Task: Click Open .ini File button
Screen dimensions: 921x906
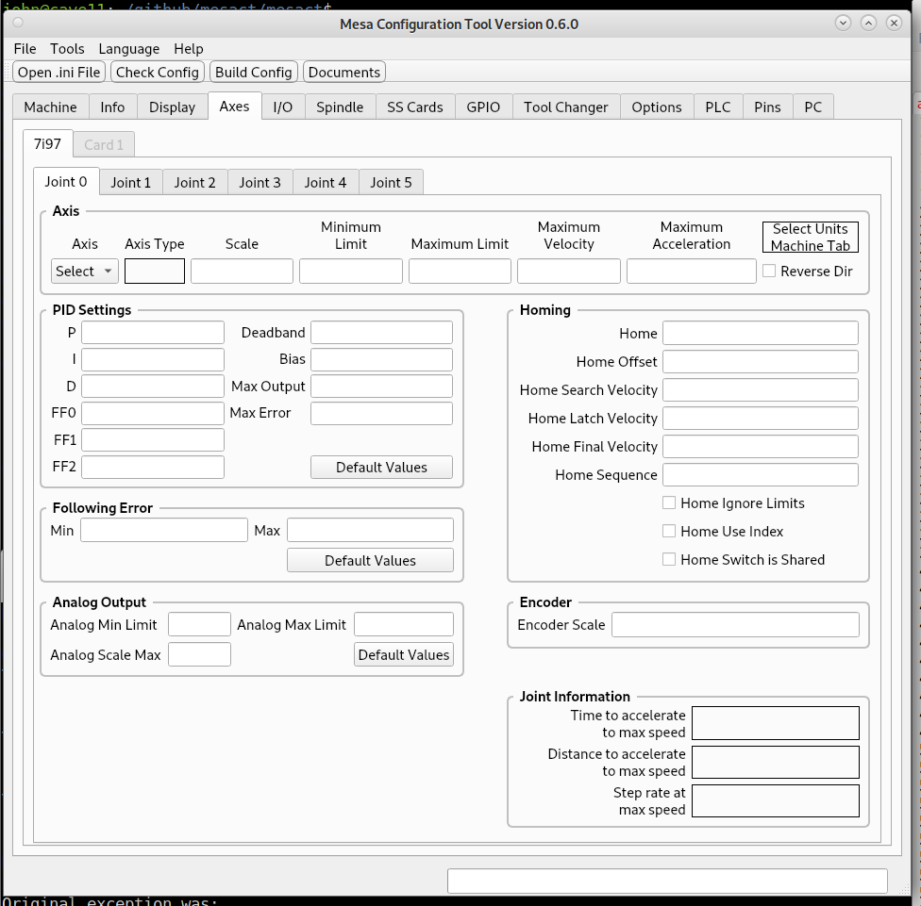Action: pos(59,73)
